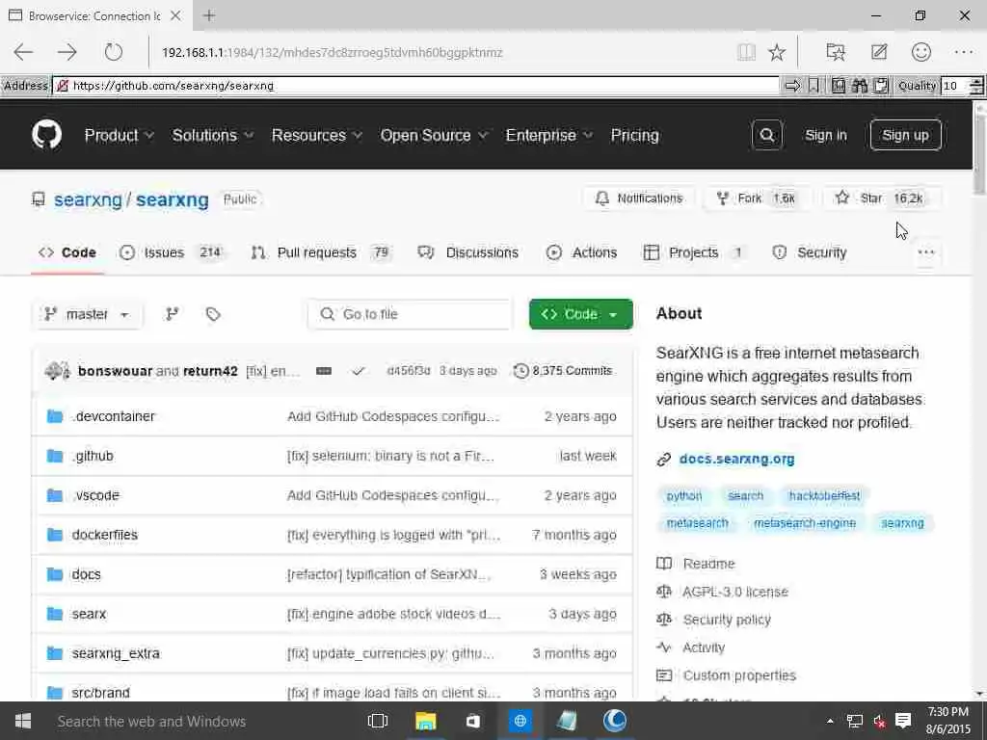Viewport: 987px width, 740px height.
Task: Click the page vertical scrollbar thumb
Action: pos(979,155)
